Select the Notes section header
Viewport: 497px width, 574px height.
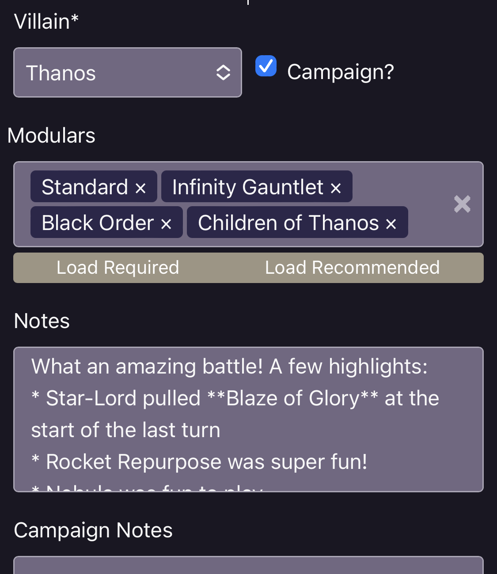tap(41, 321)
